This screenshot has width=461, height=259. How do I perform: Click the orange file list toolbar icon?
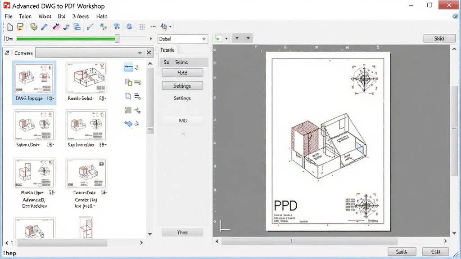[20, 27]
